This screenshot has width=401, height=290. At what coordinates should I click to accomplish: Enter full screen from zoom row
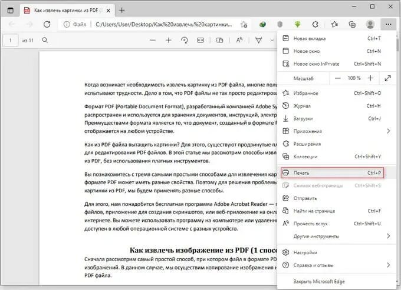387,78
